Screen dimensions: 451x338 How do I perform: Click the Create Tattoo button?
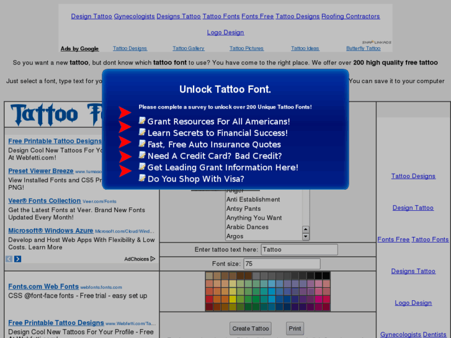(251, 329)
